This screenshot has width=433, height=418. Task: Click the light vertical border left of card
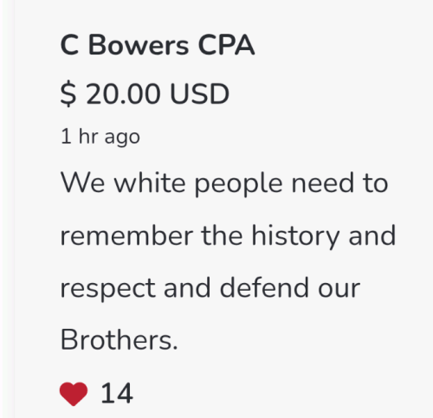pyautogui.click(x=9, y=209)
